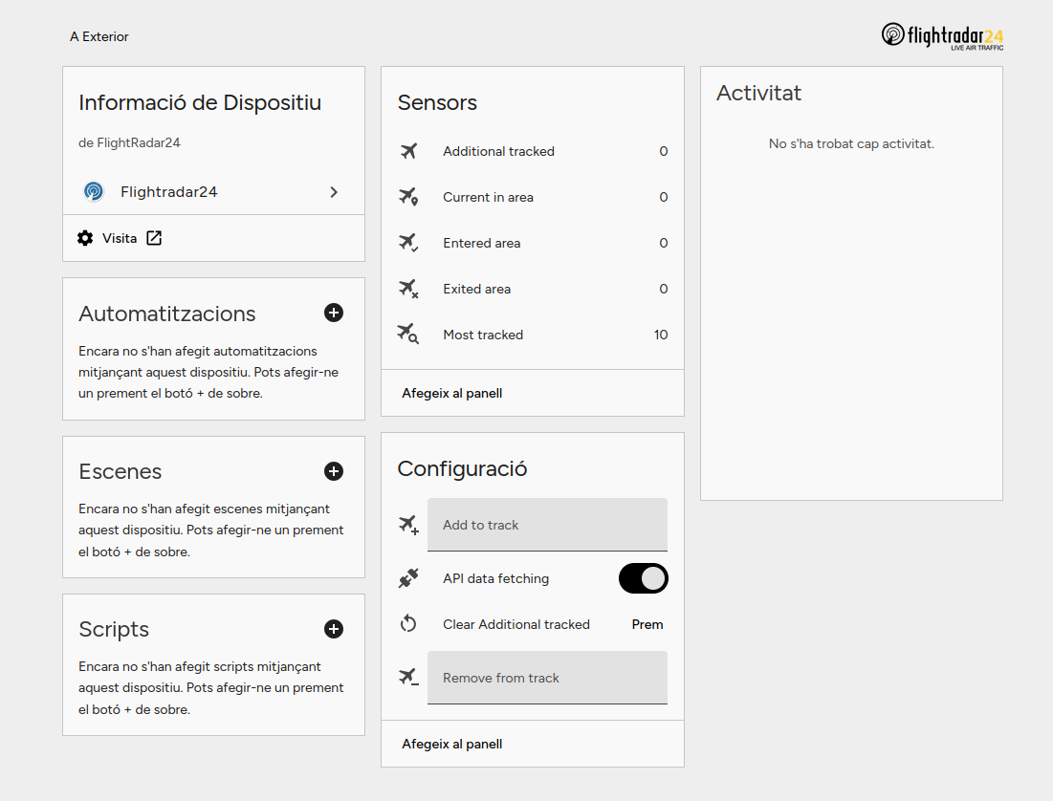Click the Flightradar24 logo at top right
The width and height of the screenshot is (1053, 801).
pos(942,36)
